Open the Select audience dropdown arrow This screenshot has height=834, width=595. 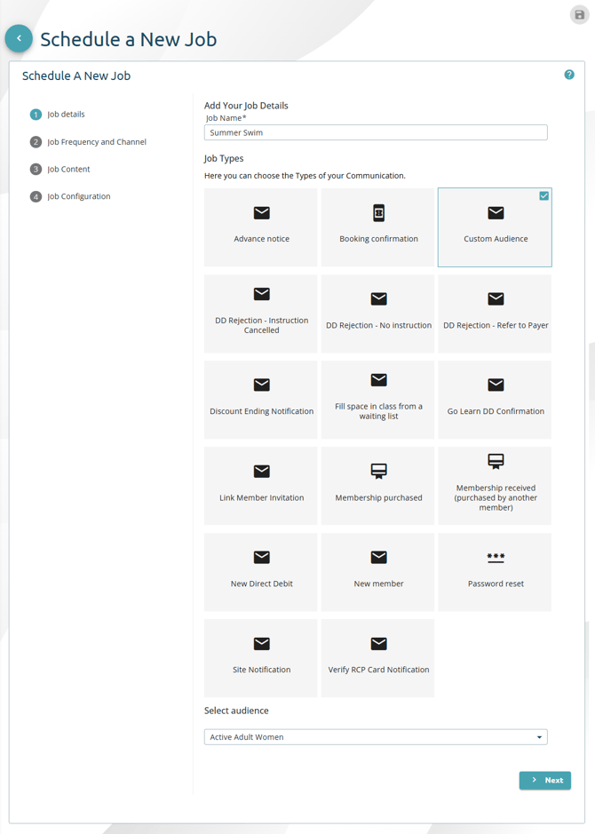click(x=539, y=737)
